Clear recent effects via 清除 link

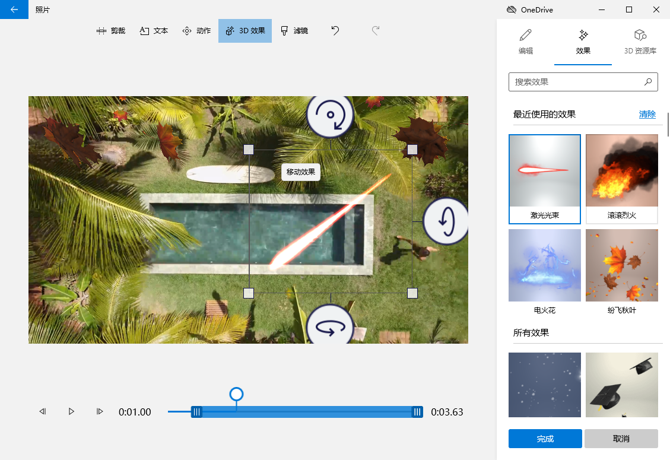point(647,114)
